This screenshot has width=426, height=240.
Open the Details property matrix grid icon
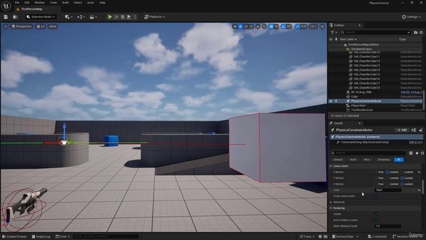point(411,153)
